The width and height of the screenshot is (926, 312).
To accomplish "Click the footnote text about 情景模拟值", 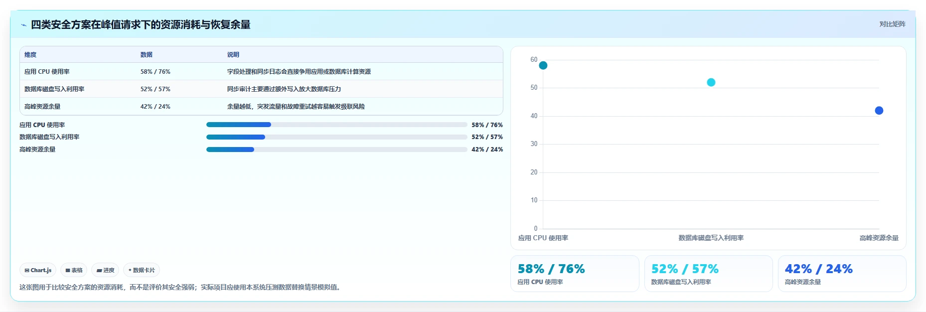I will pos(181,287).
